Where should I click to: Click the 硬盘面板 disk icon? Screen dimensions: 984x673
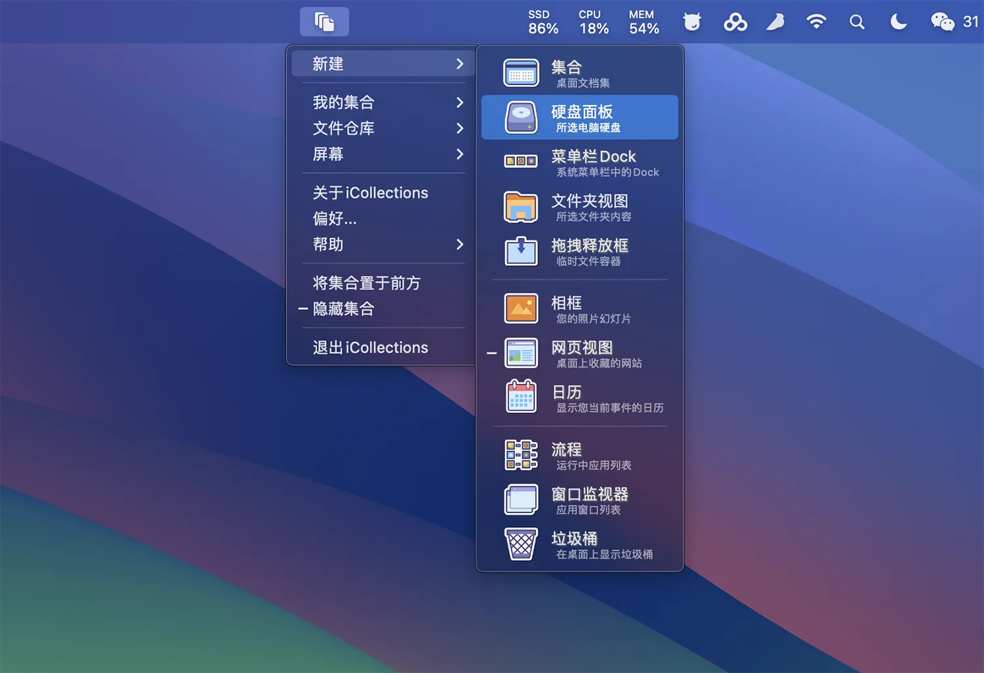pyautogui.click(x=521, y=118)
